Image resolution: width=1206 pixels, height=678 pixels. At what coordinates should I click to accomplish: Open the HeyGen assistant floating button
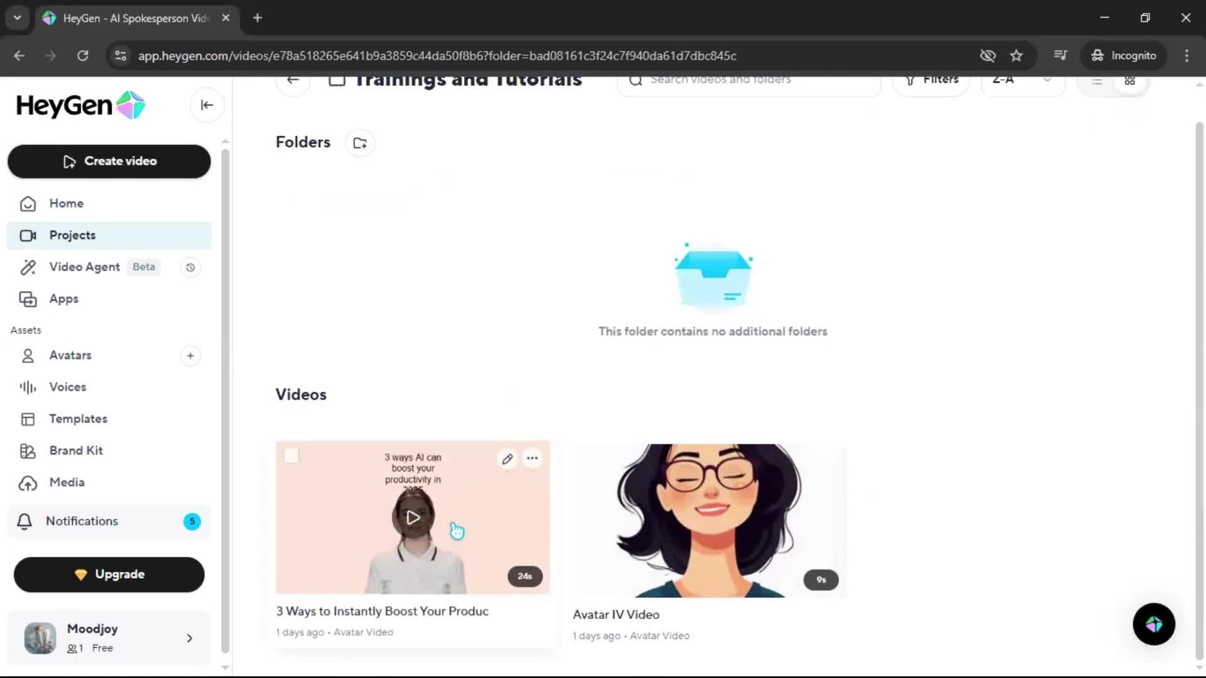point(1153,624)
